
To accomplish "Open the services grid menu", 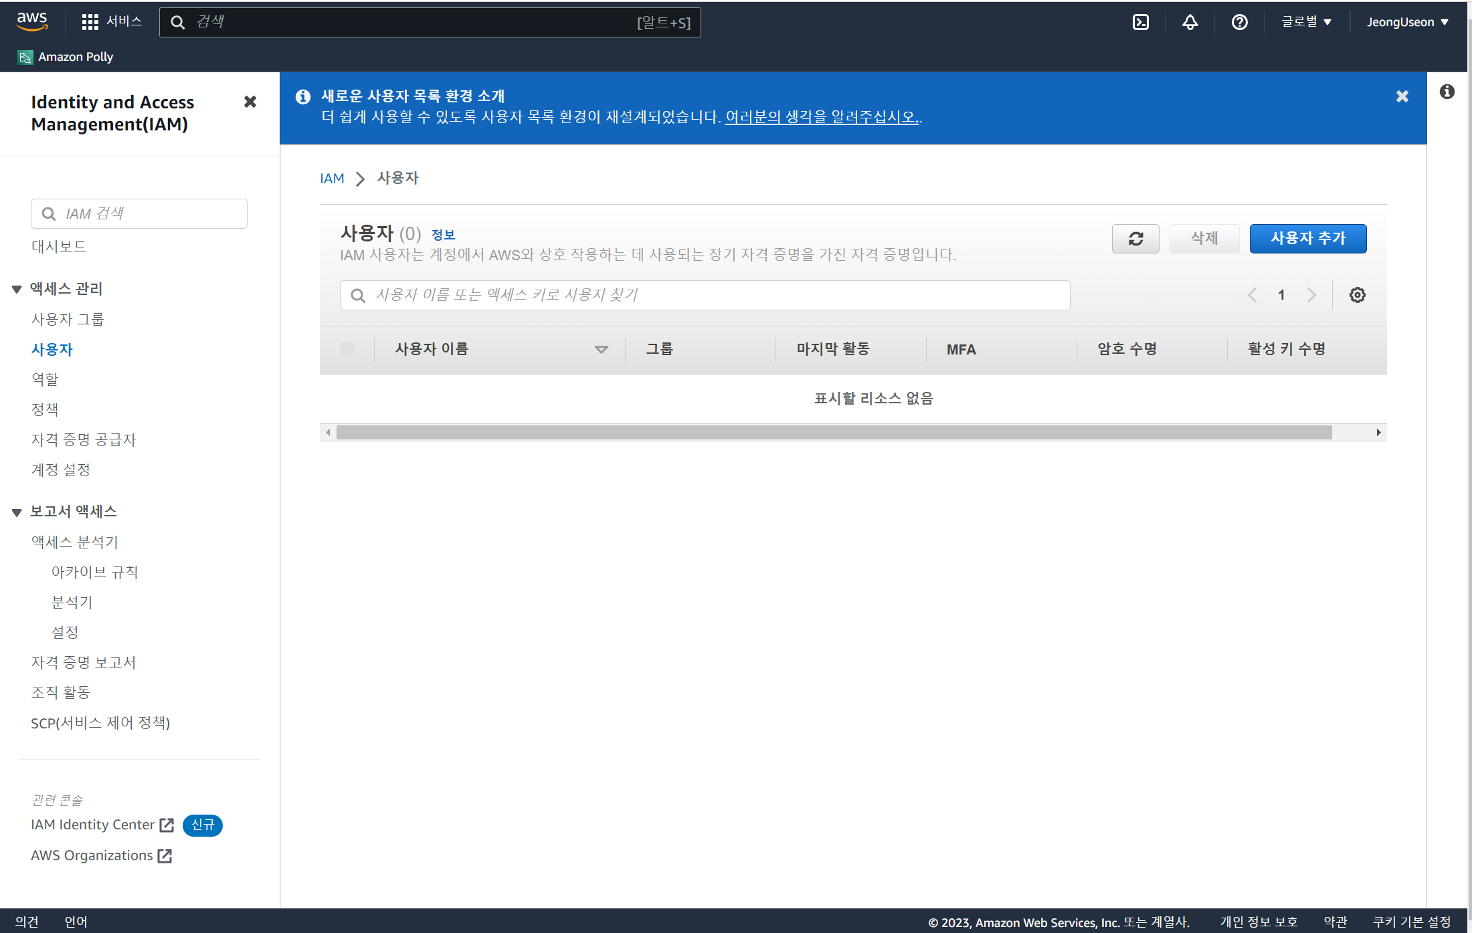I will (x=90, y=22).
